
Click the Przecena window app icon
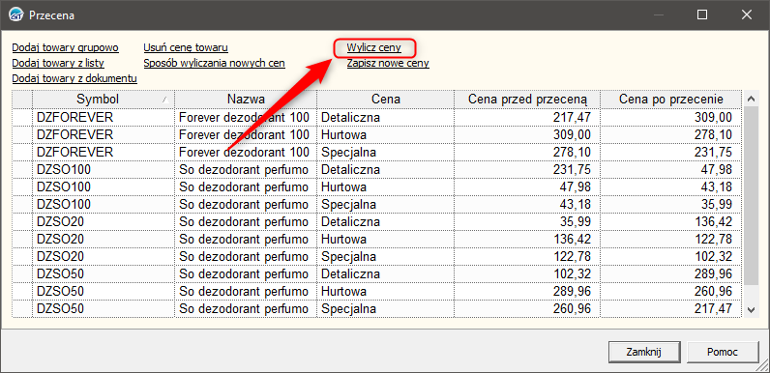pyautogui.click(x=16, y=14)
